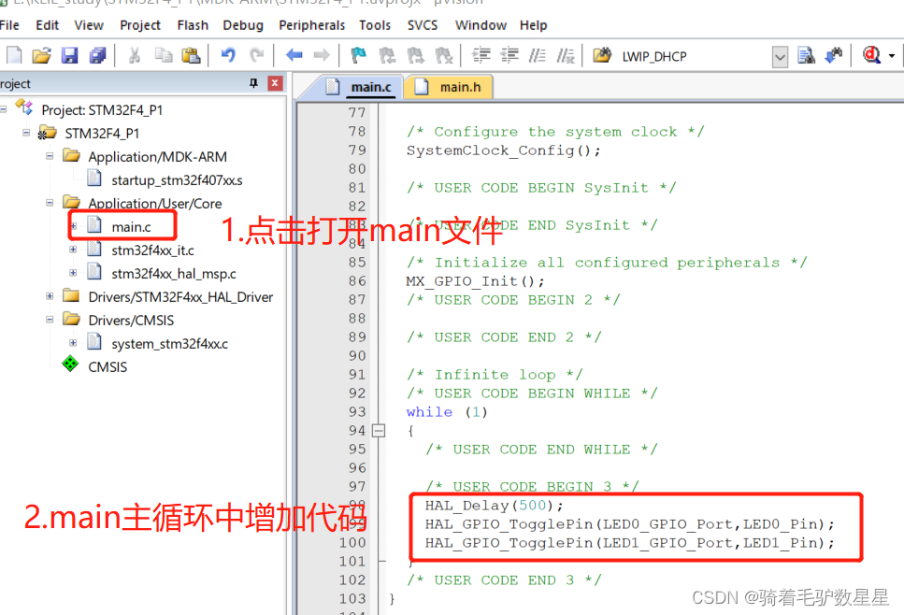Select main.c in the project tree
This screenshot has height=615, width=904.
pos(131,226)
